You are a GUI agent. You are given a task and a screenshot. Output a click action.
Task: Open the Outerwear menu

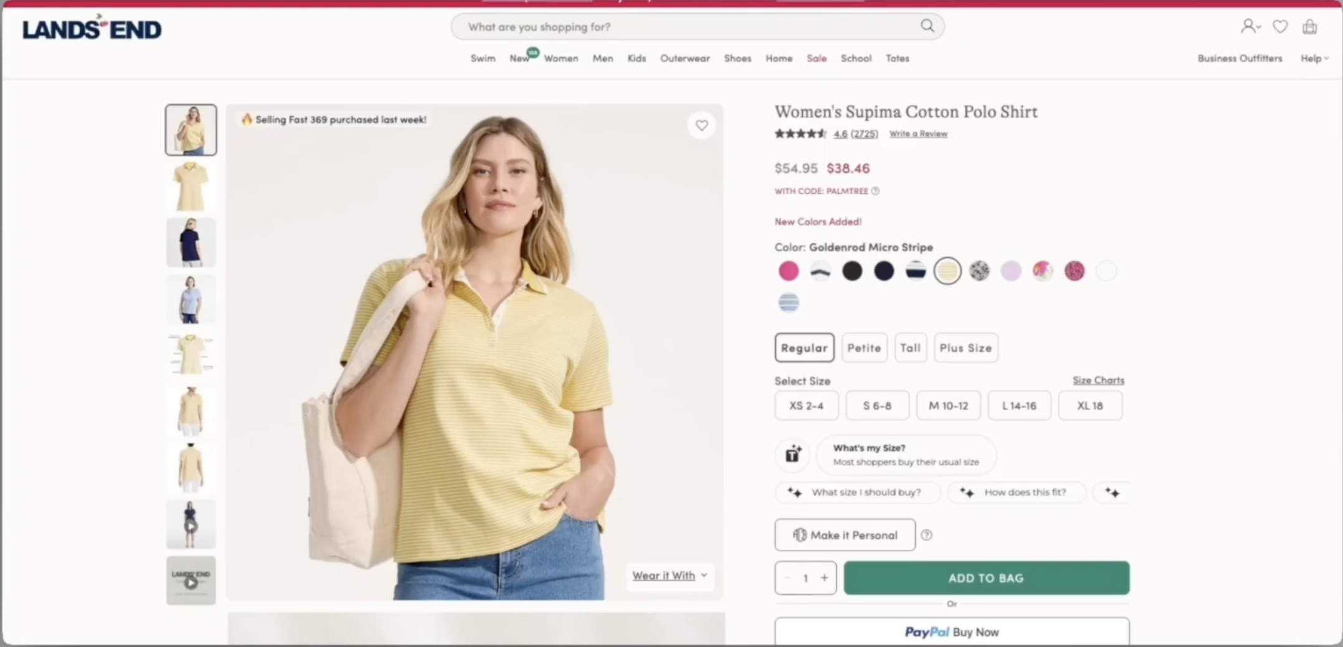tap(685, 58)
